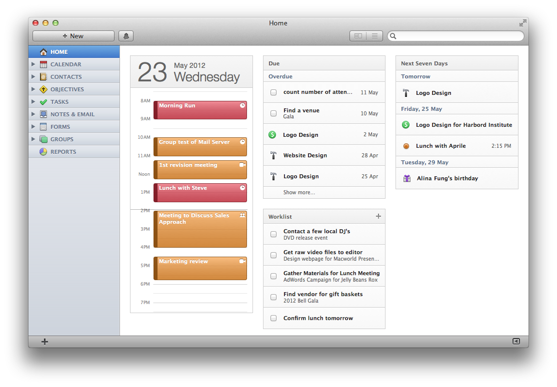
Task: Click the Notes & Email monitor icon
Action: point(43,114)
